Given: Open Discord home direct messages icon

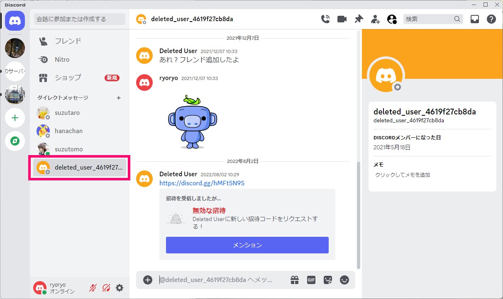Looking at the screenshot, I should point(15,20).
